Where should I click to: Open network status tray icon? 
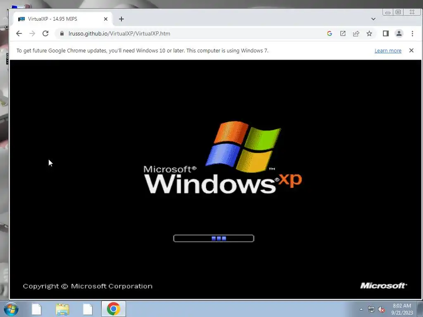point(371,310)
